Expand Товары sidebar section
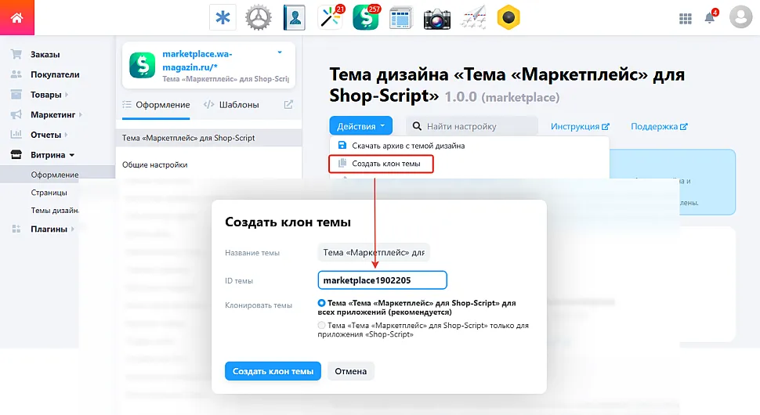760x415 pixels. [x=46, y=95]
